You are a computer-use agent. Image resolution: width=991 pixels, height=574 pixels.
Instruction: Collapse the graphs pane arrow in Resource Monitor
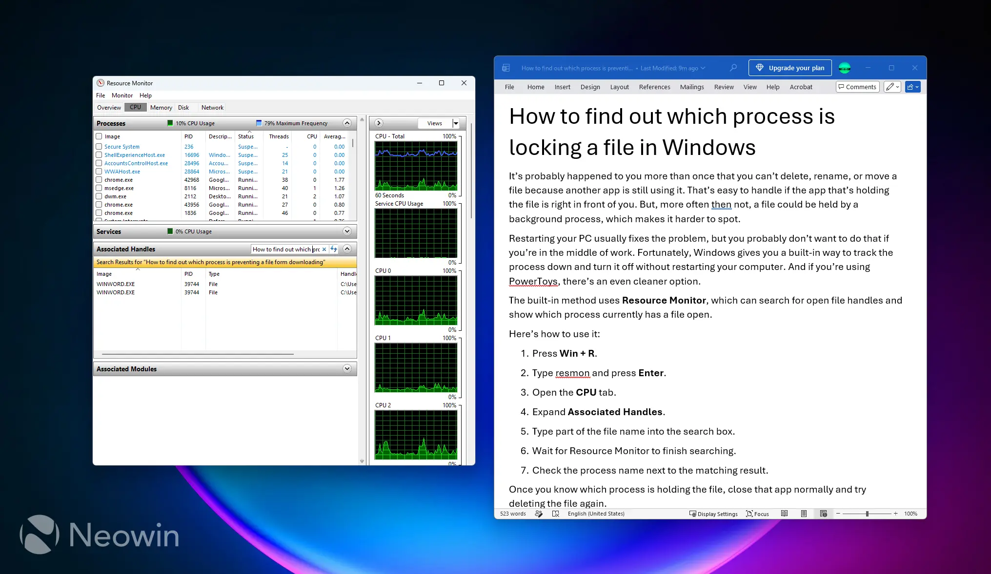pos(379,123)
